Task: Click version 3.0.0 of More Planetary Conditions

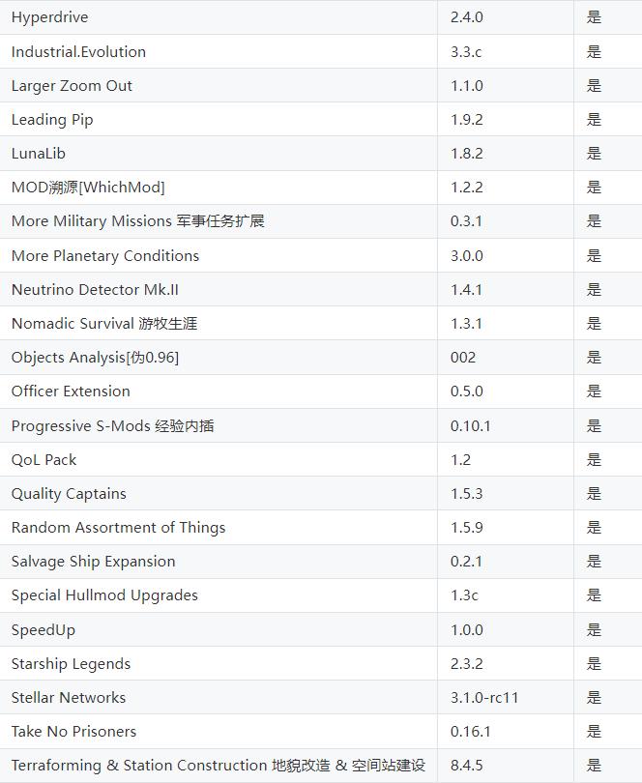Action: coord(467,256)
